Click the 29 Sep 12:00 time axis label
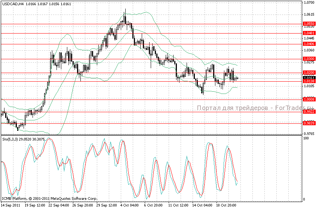The height and width of the screenshot is (208, 316). (x=107, y=205)
